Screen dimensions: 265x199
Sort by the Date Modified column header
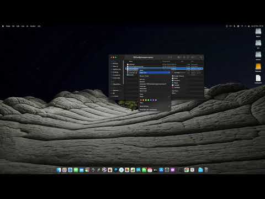[166, 61]
